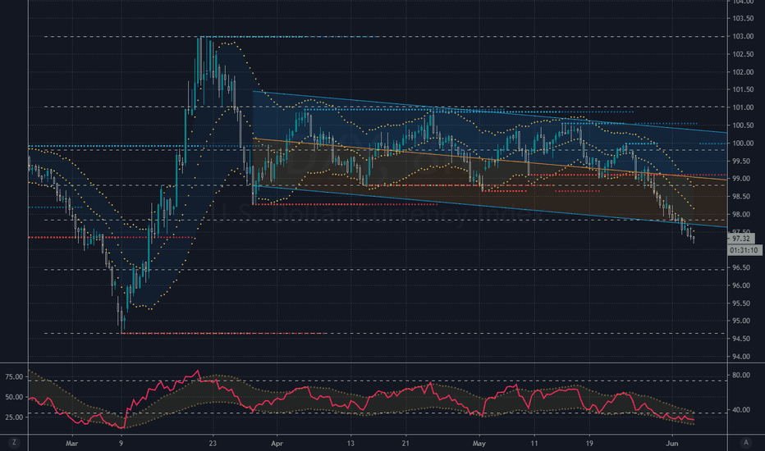This screenshot has height=451, width=765.
Task: Pick the 96.00 price axis label
Action: pos(741,285)
